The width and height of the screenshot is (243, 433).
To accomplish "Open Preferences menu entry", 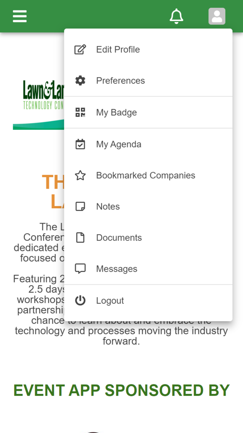I will pos(120,81).
